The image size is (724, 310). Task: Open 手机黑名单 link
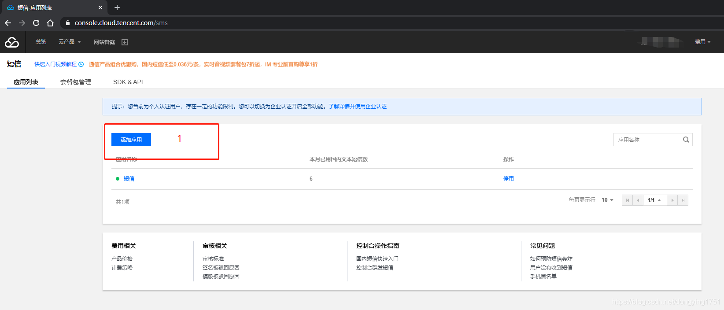point(543,277)
